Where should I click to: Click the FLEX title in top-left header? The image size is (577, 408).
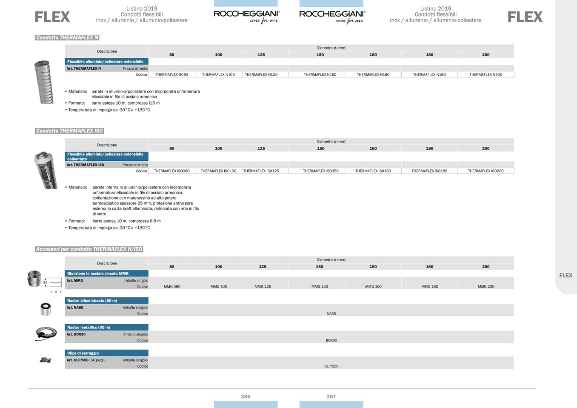click(x=52, y=17)
